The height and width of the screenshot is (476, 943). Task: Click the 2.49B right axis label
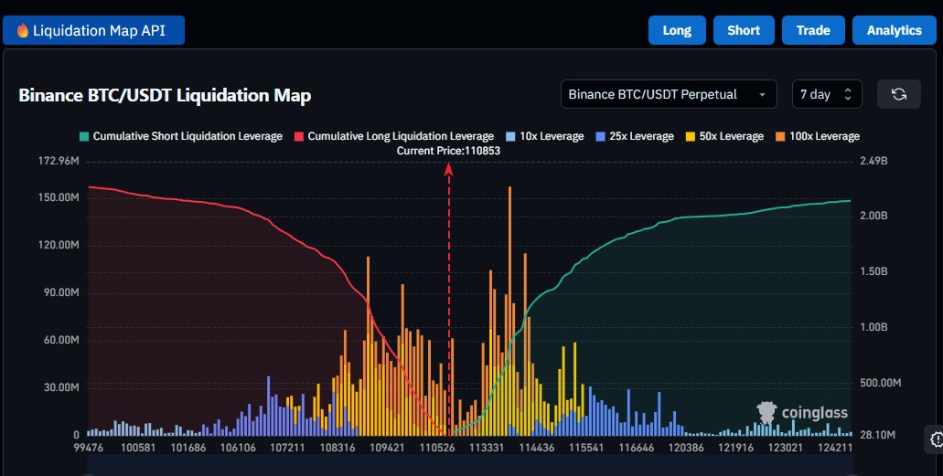pos(873,161)
